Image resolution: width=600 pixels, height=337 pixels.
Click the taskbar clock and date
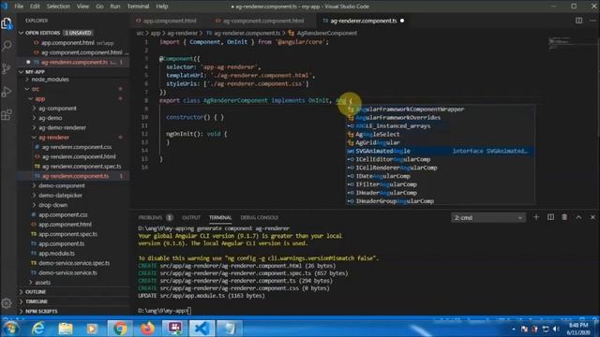[577, 329]
